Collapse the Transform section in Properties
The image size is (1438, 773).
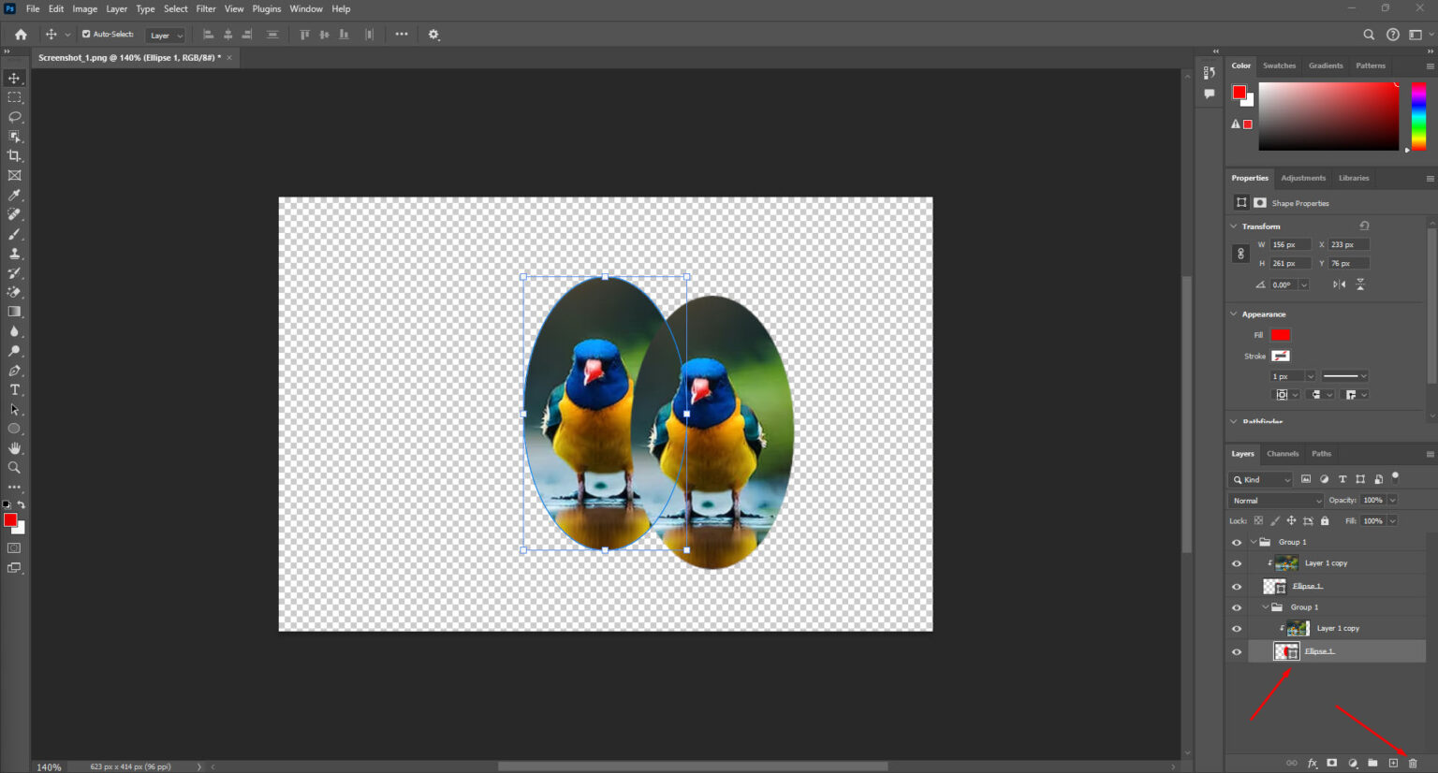click(x=1234, y=226)
